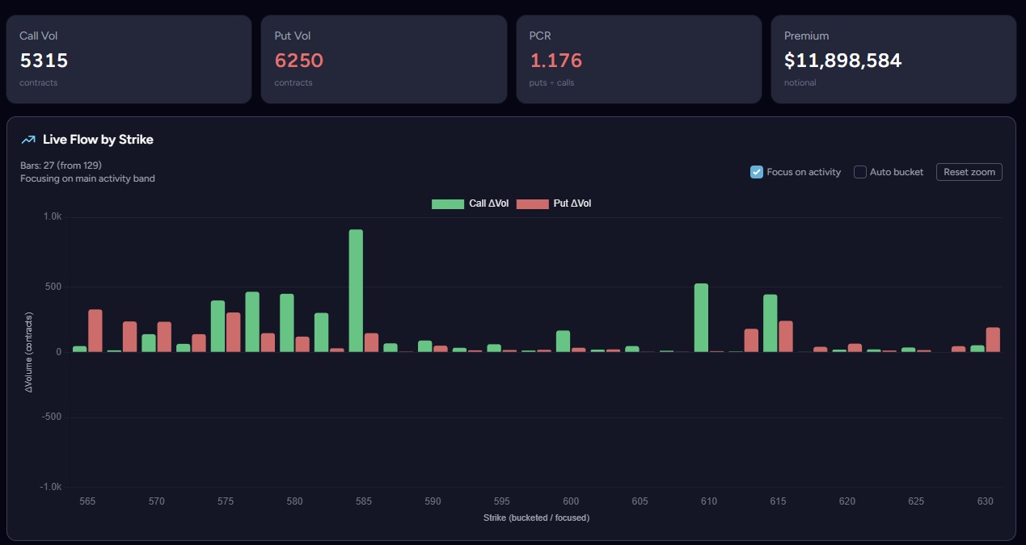Enable the Auto bucket checkbox
The image size is (1026, 545).
point(860,172)
